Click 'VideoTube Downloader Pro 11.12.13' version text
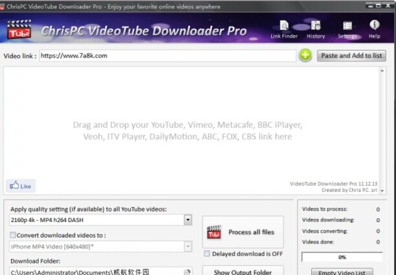This screenshot has height=275, width=396. (x=333, y=184)
